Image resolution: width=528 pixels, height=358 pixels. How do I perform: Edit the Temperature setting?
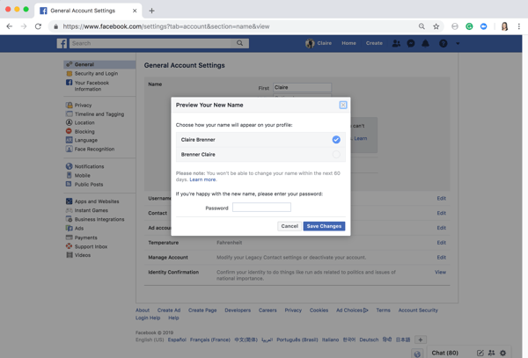pos(442,243)
